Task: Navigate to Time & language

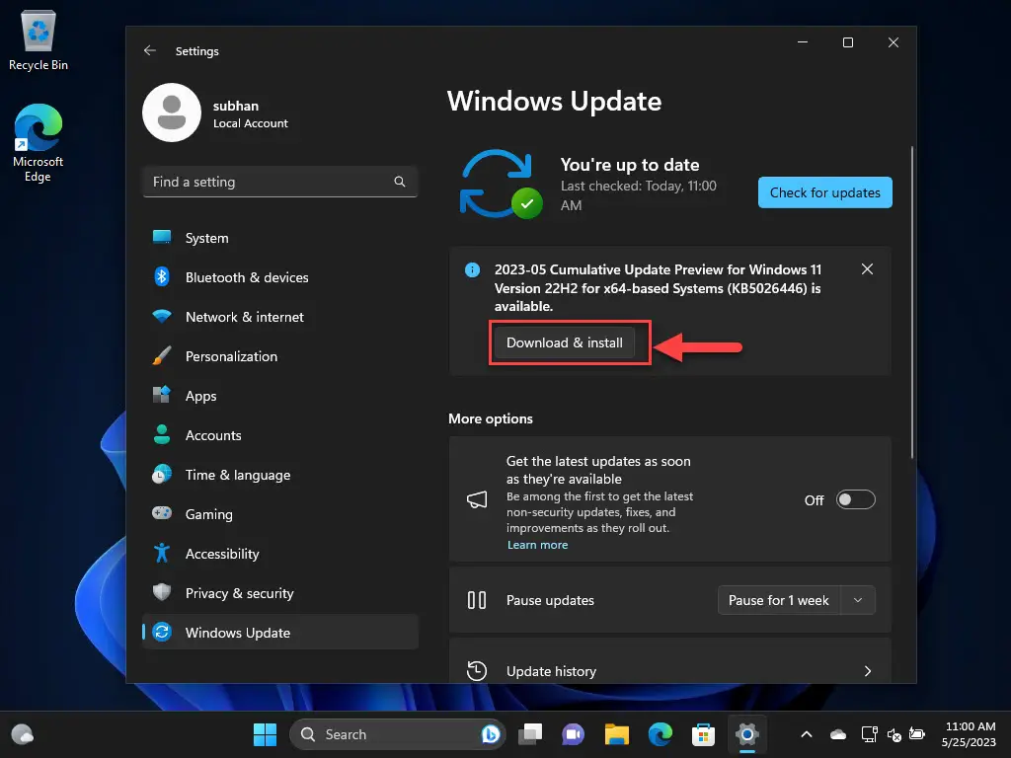Action: pos(279,475)
